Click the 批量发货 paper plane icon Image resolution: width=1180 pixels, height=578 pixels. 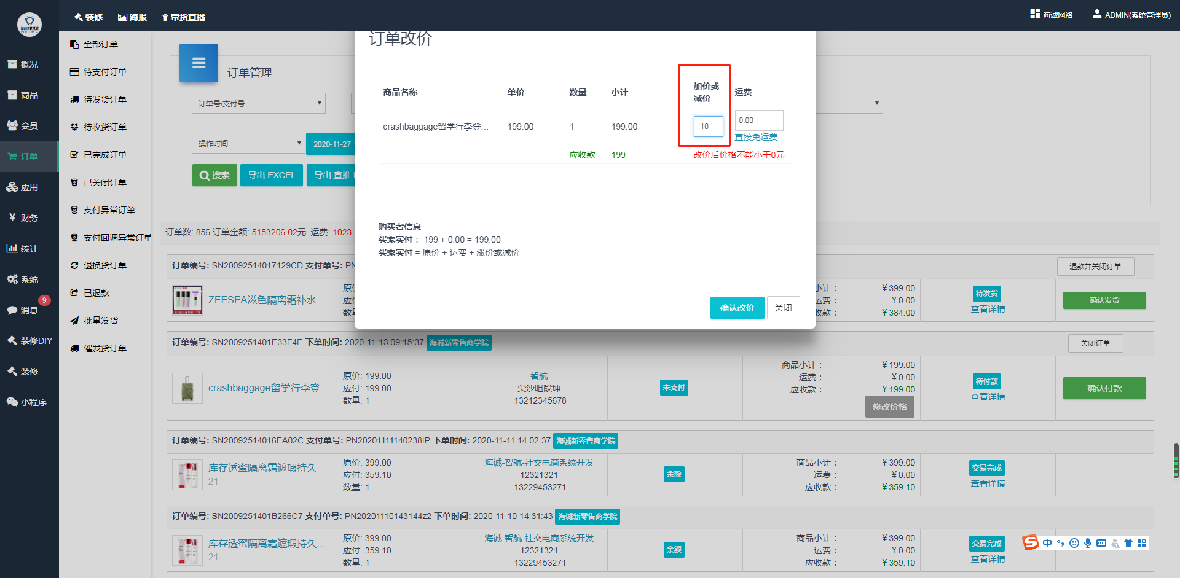[74, 321]
